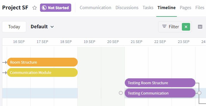
Task: Select the Communication Module task bar
Action: point(42,72)
